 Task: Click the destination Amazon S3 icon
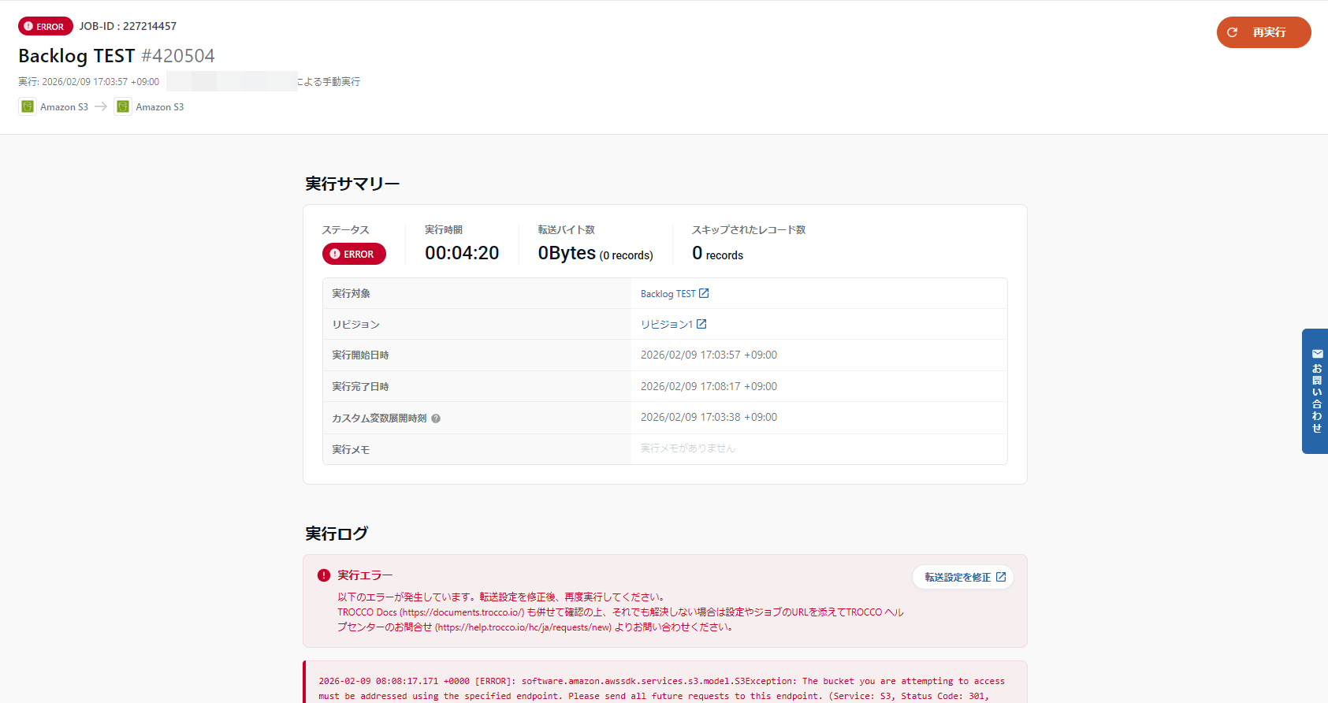[x=123, y=106]
